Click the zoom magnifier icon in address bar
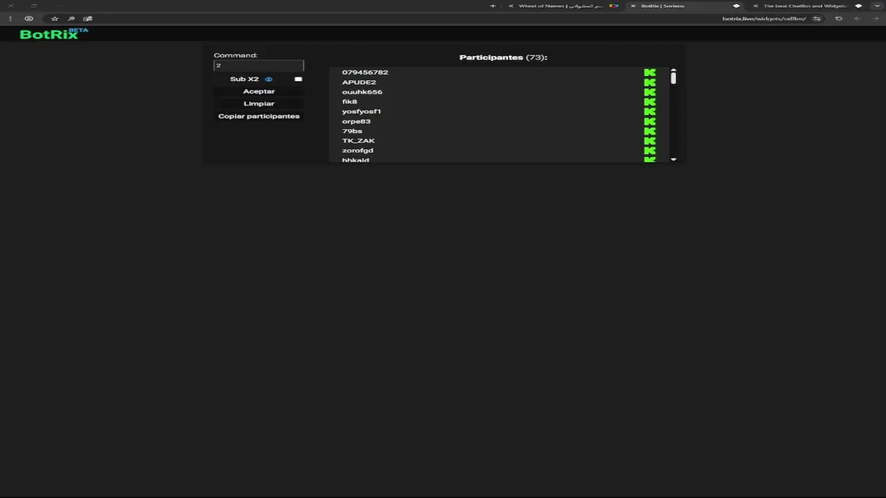886x498 pixels. coord(71,19)
